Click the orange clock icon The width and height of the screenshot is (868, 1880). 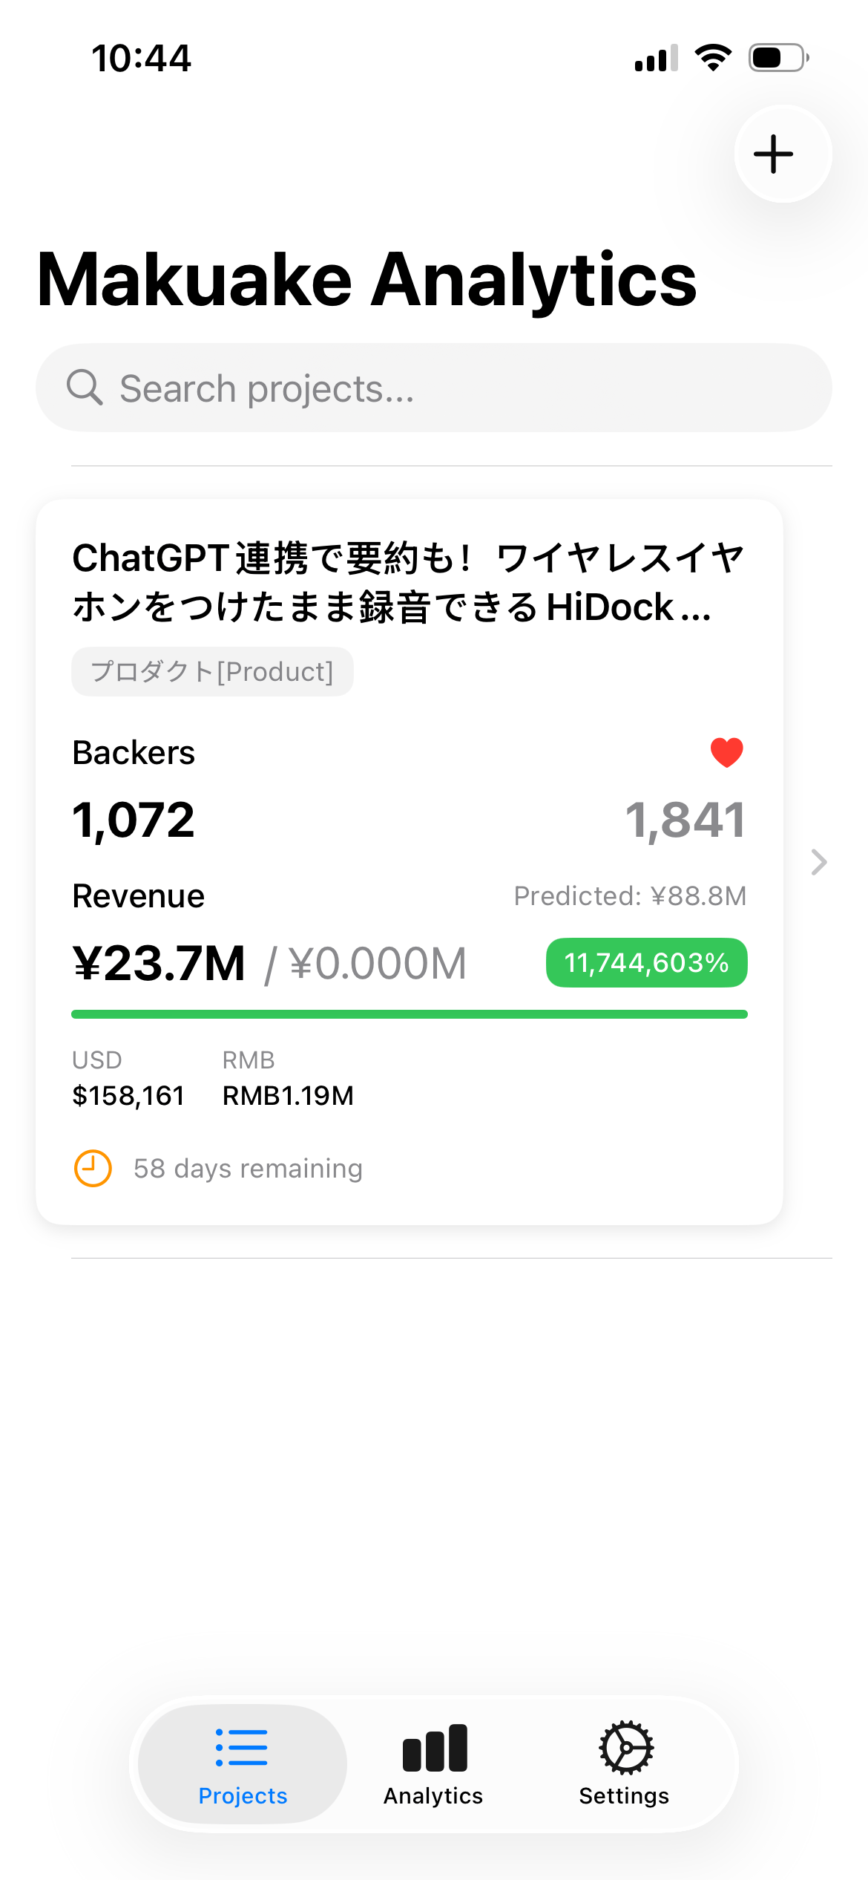pos(93,1168)
